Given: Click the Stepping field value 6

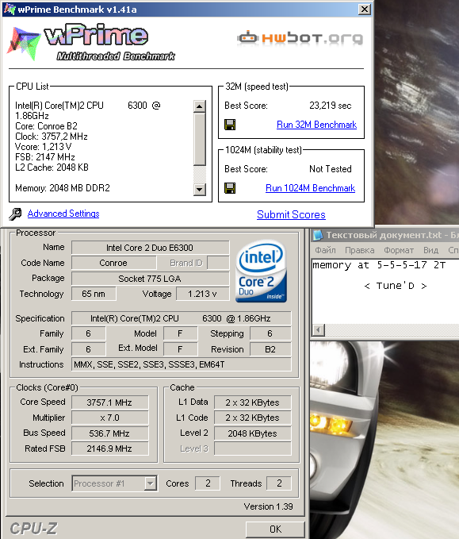Looking at the screenshot, I should [x=270, y=333].
